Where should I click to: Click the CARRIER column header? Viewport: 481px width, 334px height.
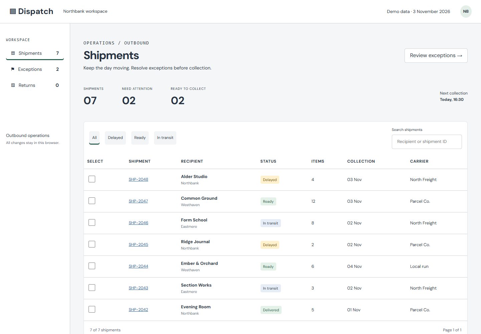coord(419,161)
